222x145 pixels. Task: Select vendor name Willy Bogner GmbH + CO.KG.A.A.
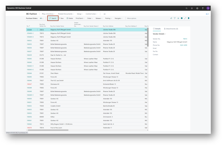[x=62, y=124]
